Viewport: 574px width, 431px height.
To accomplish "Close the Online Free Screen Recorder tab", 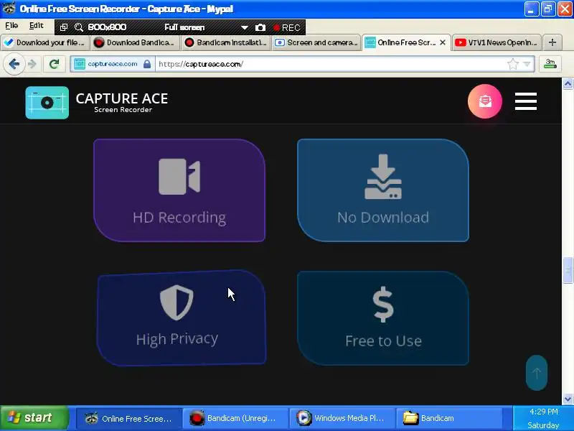I will (x=443, y=42).
